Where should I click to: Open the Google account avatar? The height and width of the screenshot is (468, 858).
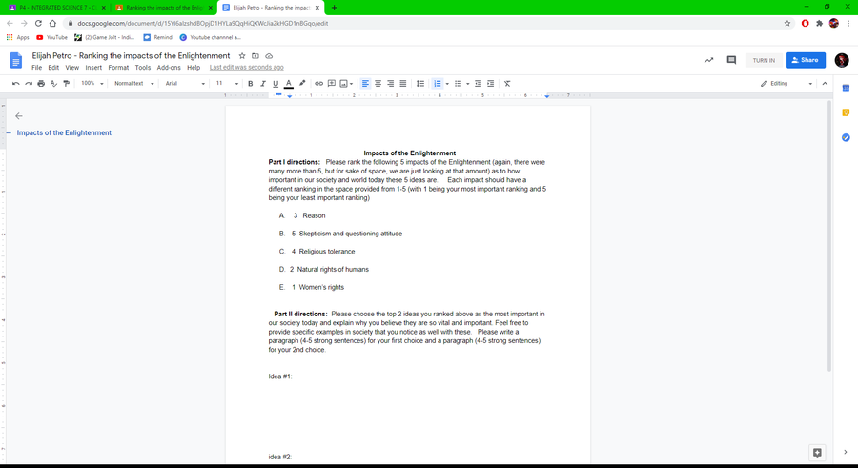842,60
